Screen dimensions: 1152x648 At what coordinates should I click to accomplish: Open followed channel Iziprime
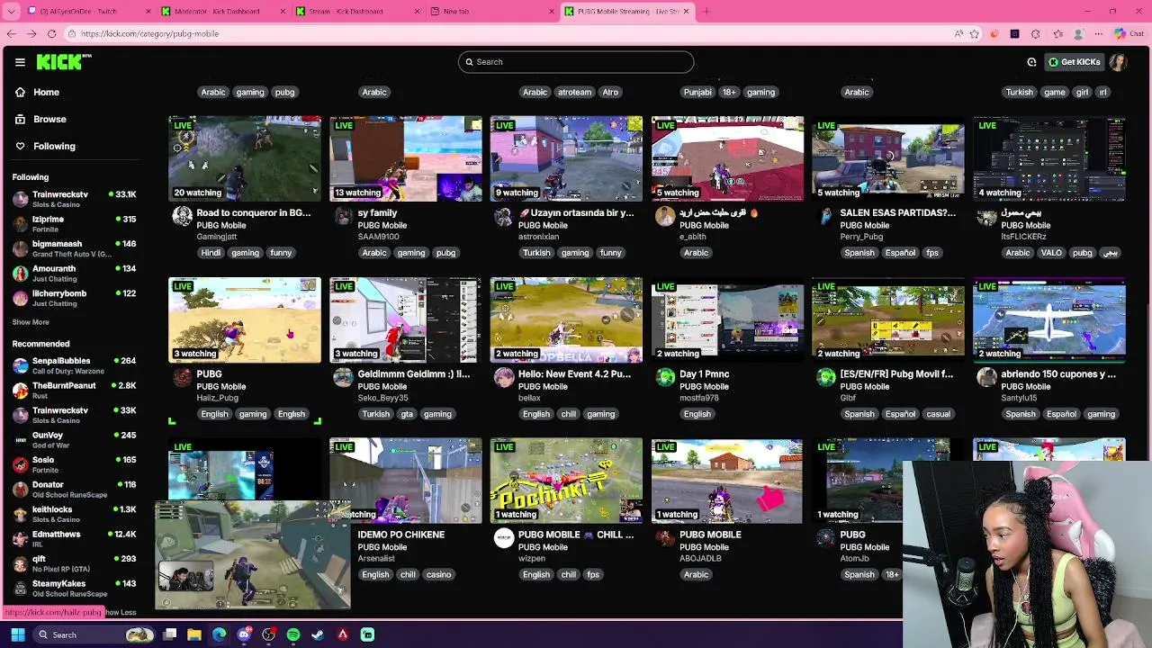click(72, 223)
